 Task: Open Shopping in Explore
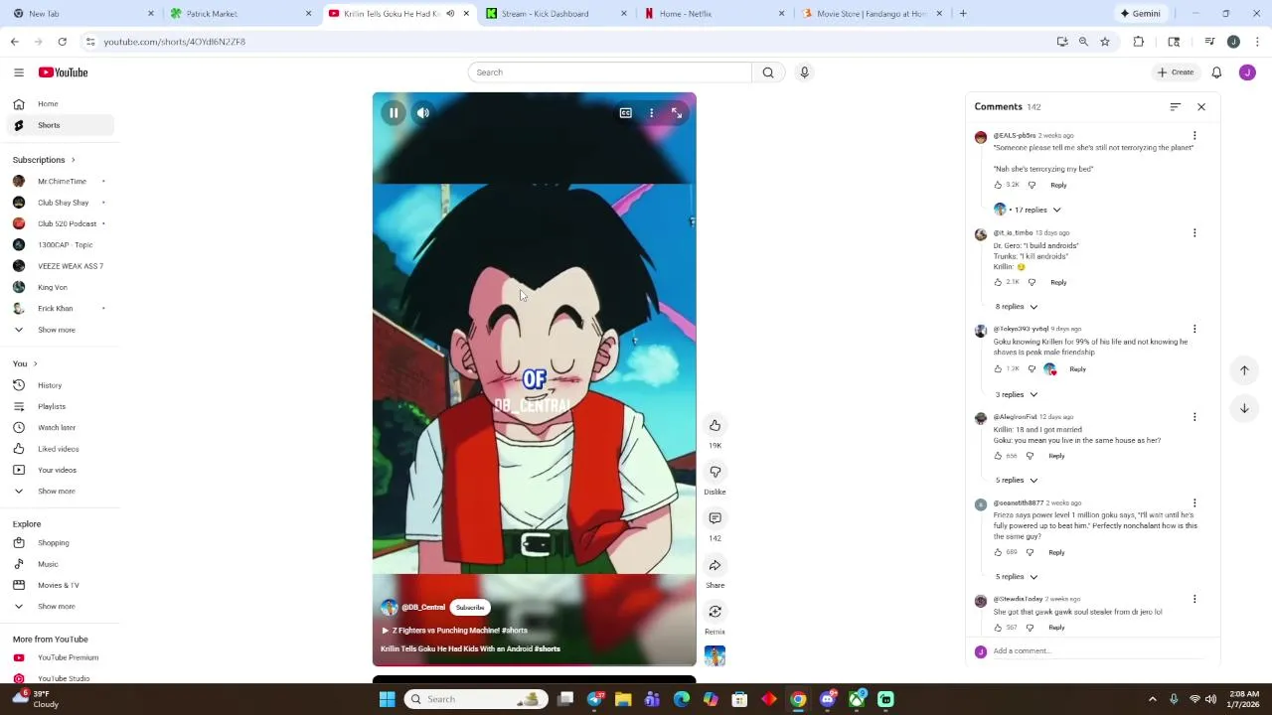(x=60, y=543)
